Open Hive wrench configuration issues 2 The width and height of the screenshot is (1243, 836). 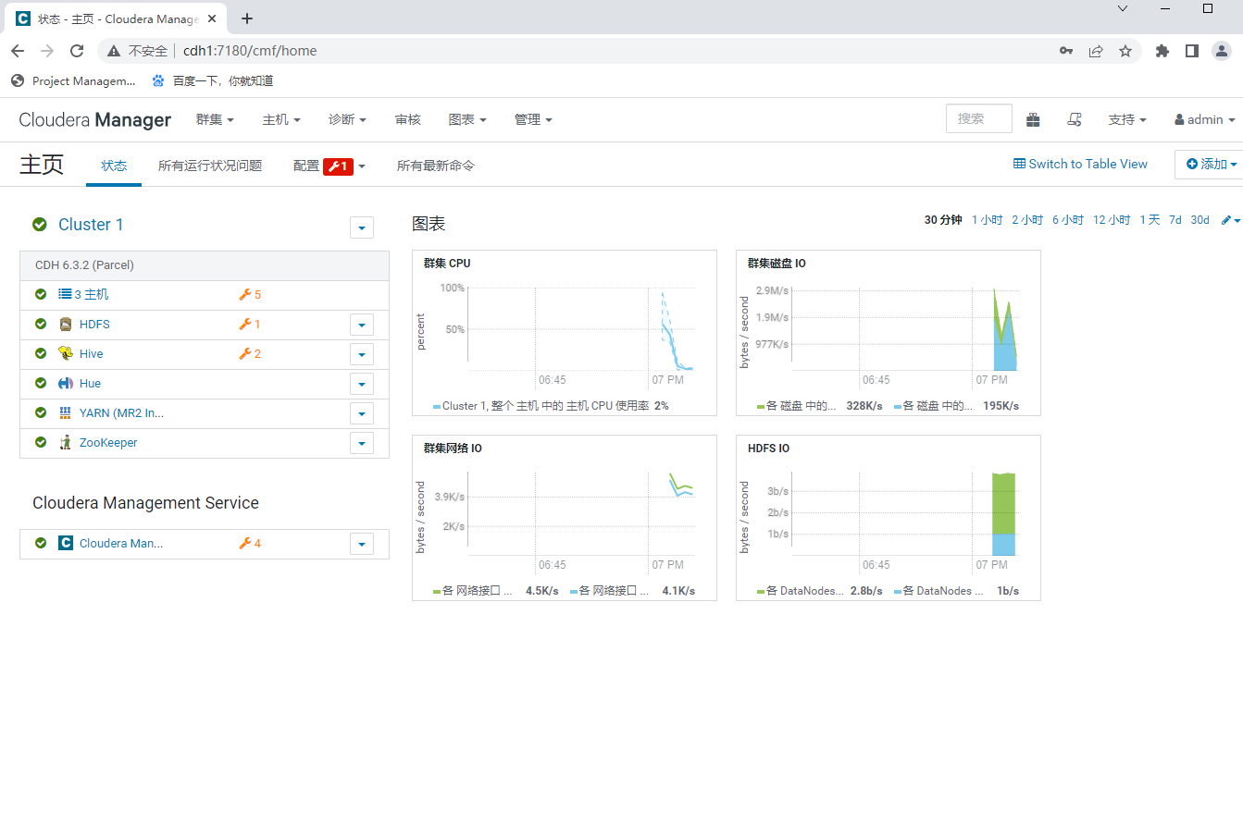[250, 353]
